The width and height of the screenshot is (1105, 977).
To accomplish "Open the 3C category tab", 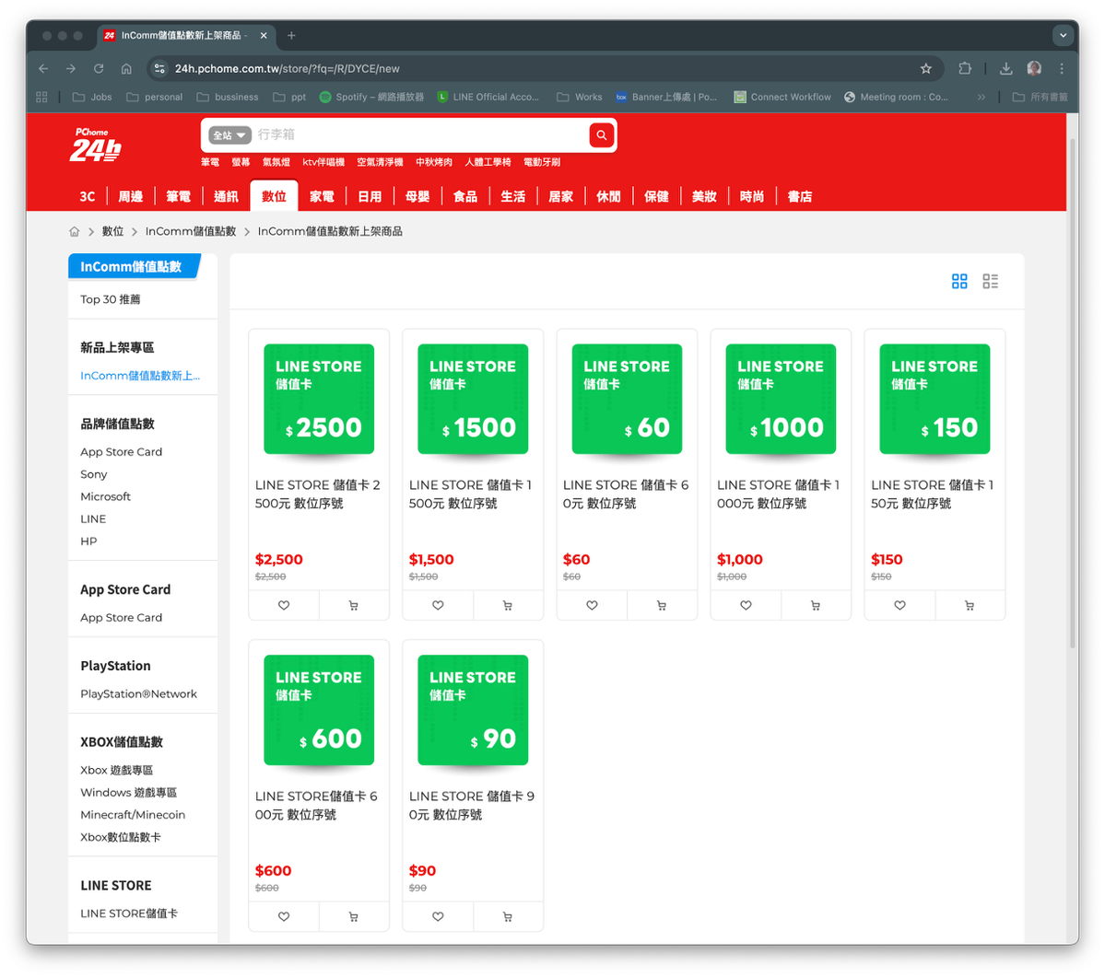I will 88,196.
